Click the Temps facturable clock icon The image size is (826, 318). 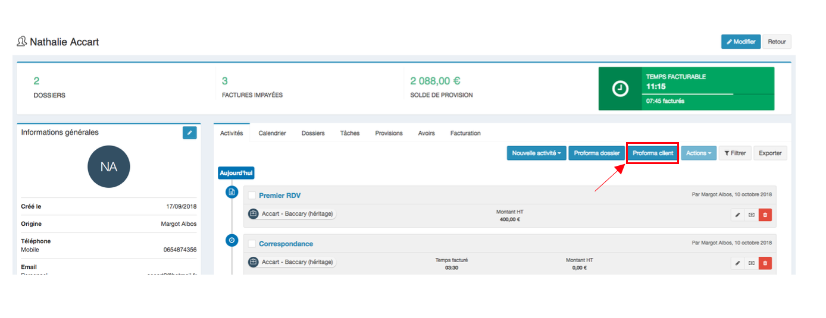pyautogui.click(x=620, y=89)
